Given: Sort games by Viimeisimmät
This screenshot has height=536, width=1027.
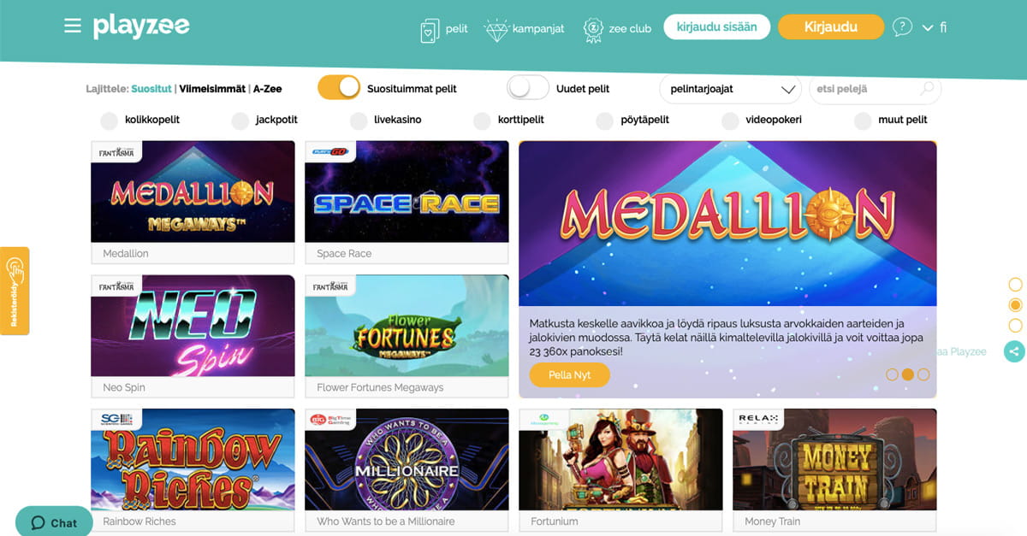Looking at the screenshot, I should (x=212, y=89).
